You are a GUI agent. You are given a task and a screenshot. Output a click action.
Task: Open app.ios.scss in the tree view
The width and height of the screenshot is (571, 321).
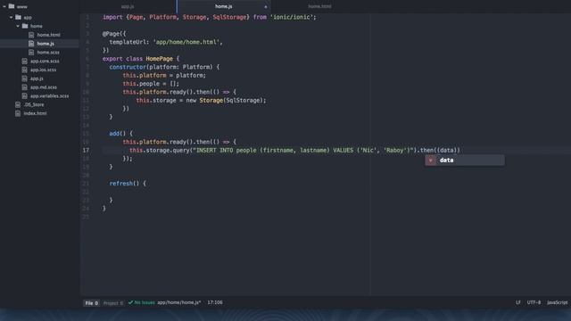pyautogui.click(x=44, y=70)
